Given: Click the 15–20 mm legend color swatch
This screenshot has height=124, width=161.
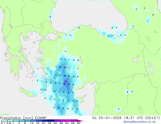Looking at the screenshot, I should 40,121.
